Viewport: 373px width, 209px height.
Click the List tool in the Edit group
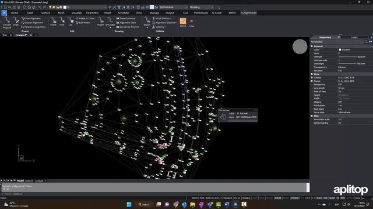point(71,22)
